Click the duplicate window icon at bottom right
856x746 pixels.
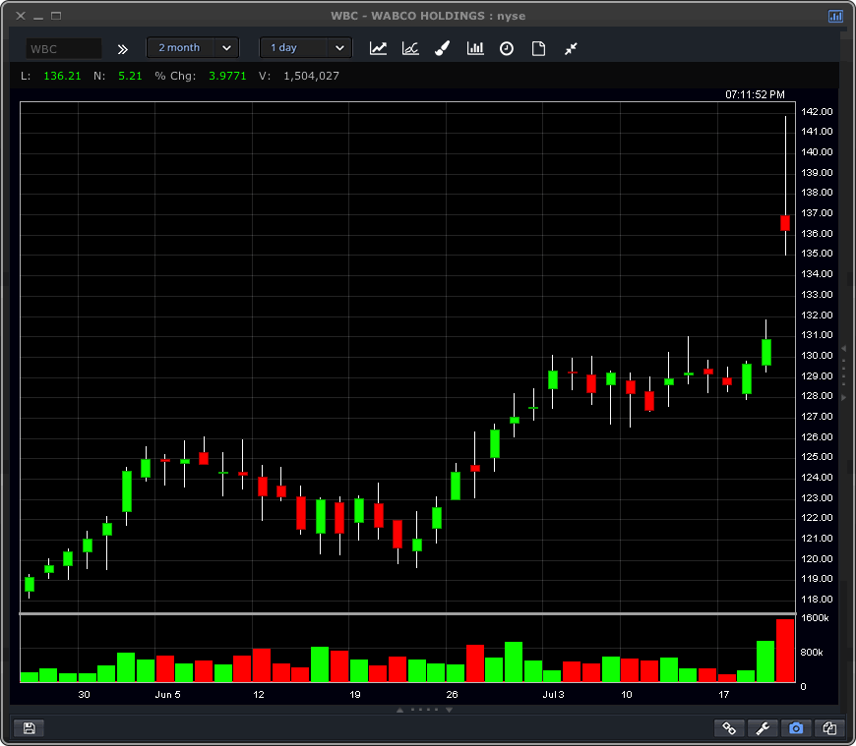pos(829,728)
